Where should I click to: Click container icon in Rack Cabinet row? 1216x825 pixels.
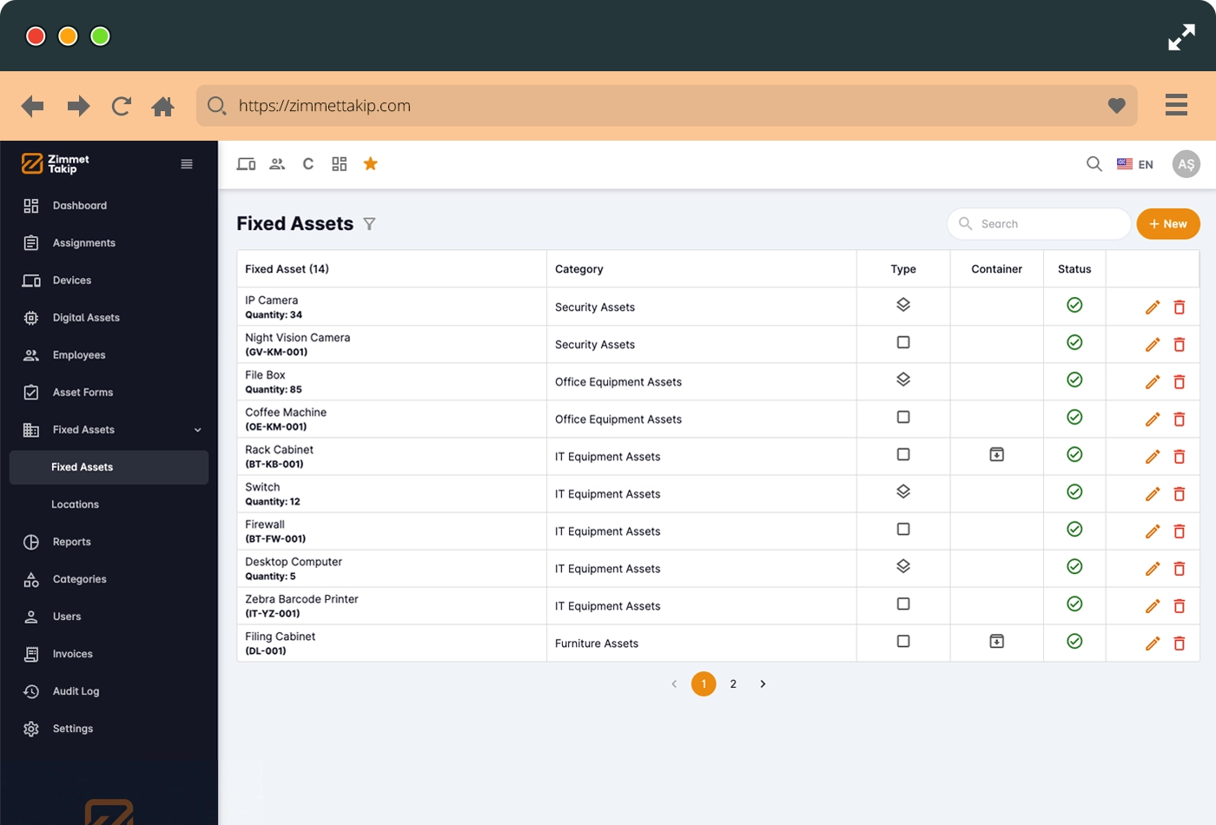pos(997,454)
